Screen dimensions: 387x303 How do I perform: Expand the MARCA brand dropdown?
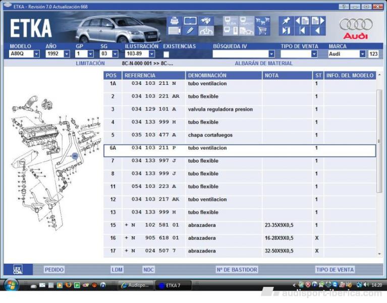coord(362,54)
